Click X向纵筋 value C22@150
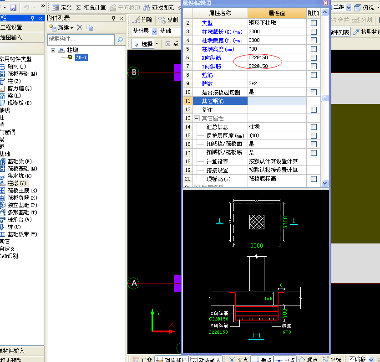Screen dimensions: 380x362 click(x=258, y=57)
